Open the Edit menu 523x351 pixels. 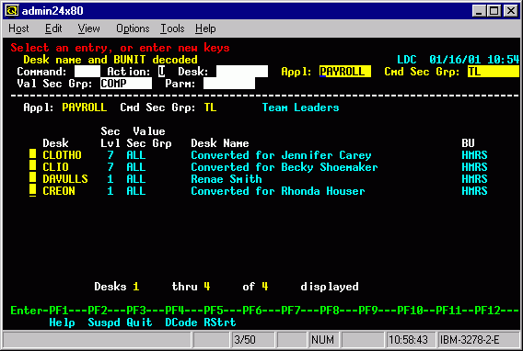coord(53,28)
